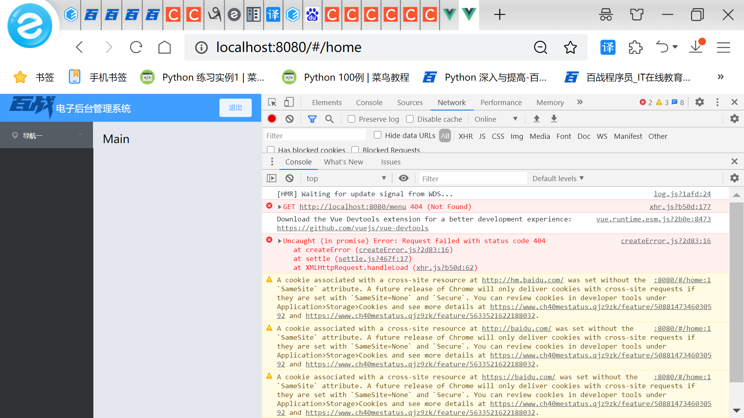The image size is (744, 418).
Task: Clear the network log
Action: [289, 119]
